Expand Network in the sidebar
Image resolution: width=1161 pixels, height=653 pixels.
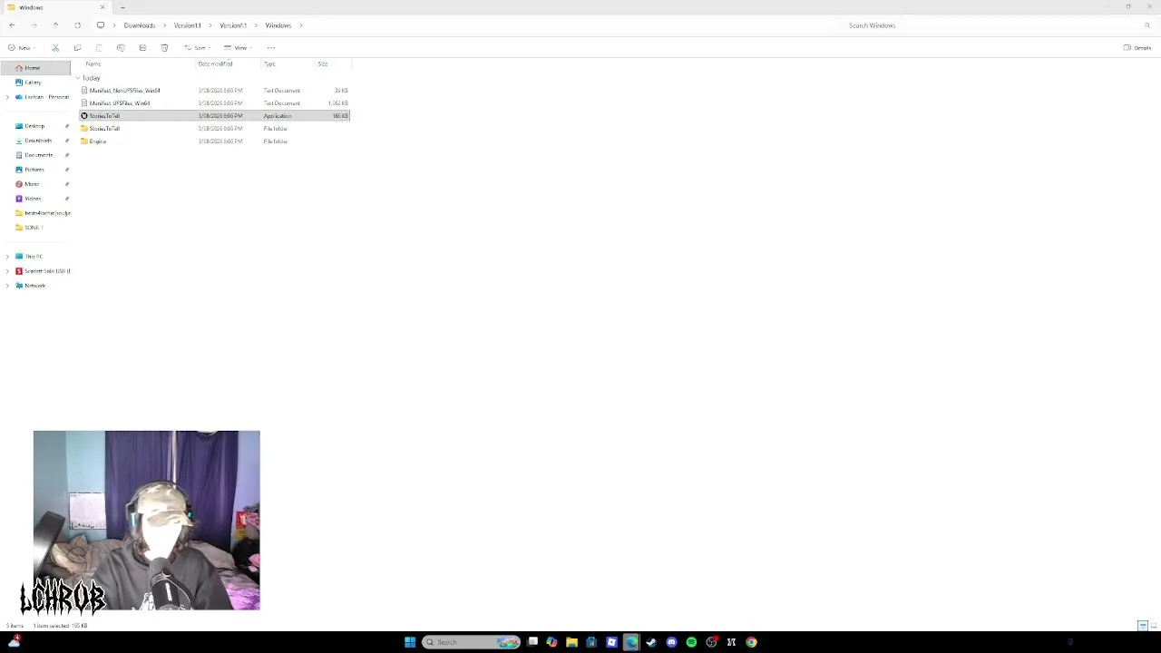(8, 286)
